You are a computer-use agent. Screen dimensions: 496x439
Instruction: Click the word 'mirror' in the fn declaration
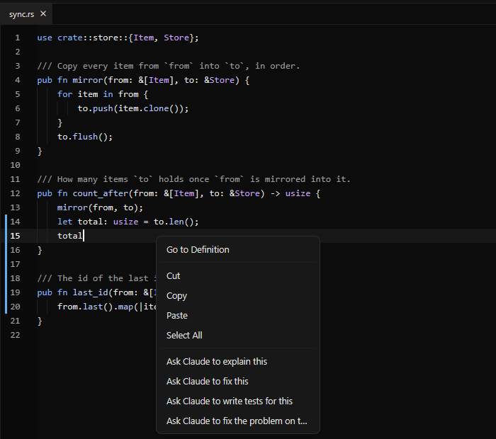coord(88,80)
